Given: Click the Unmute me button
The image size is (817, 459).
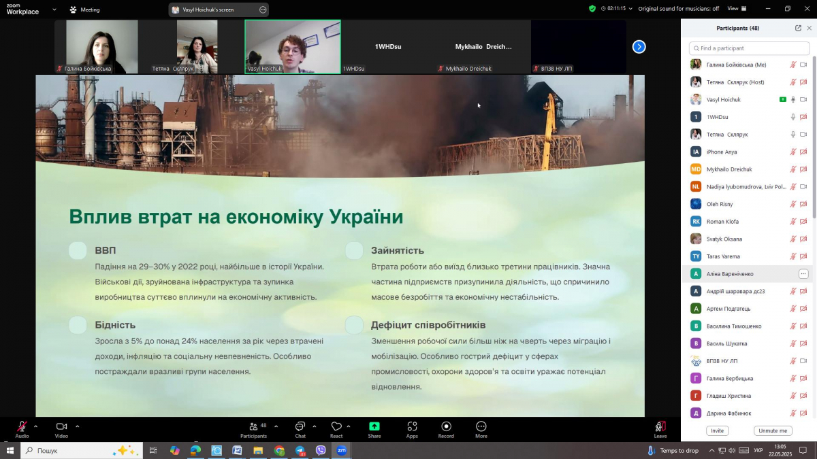Looking at the screenshot, I should [x=773, y=430].
